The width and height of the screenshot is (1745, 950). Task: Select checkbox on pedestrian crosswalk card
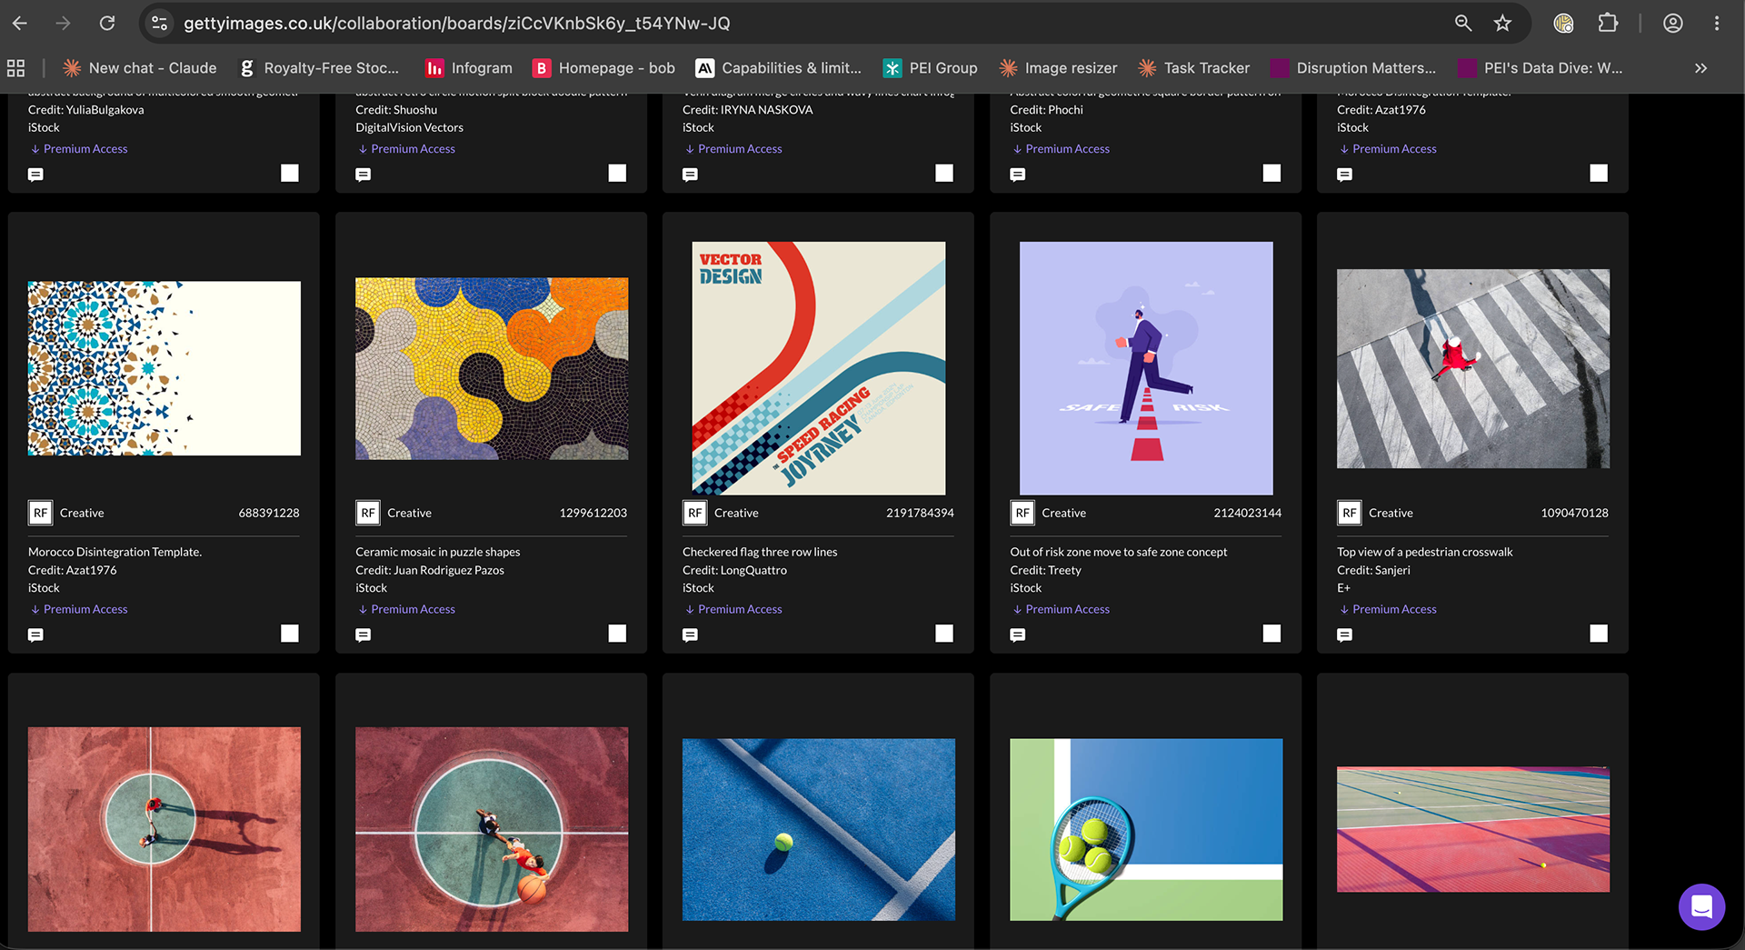point(1599,634)
